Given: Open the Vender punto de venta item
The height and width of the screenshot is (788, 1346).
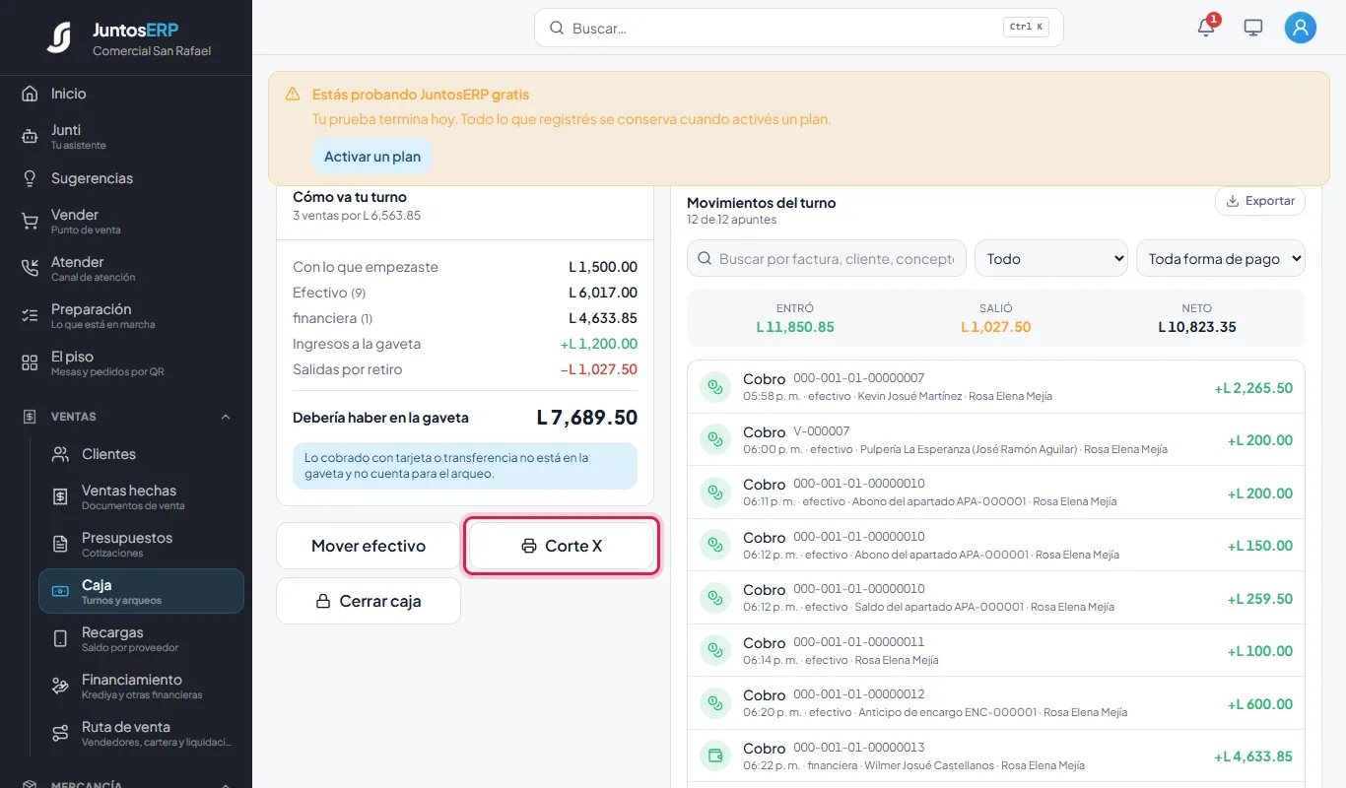Looking at the screenshot, I should pyautogui.click(x=126, y=222).
